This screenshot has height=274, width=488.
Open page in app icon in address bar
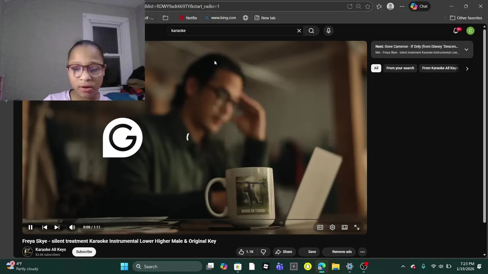pyautogui.click(x=350, y=6)
